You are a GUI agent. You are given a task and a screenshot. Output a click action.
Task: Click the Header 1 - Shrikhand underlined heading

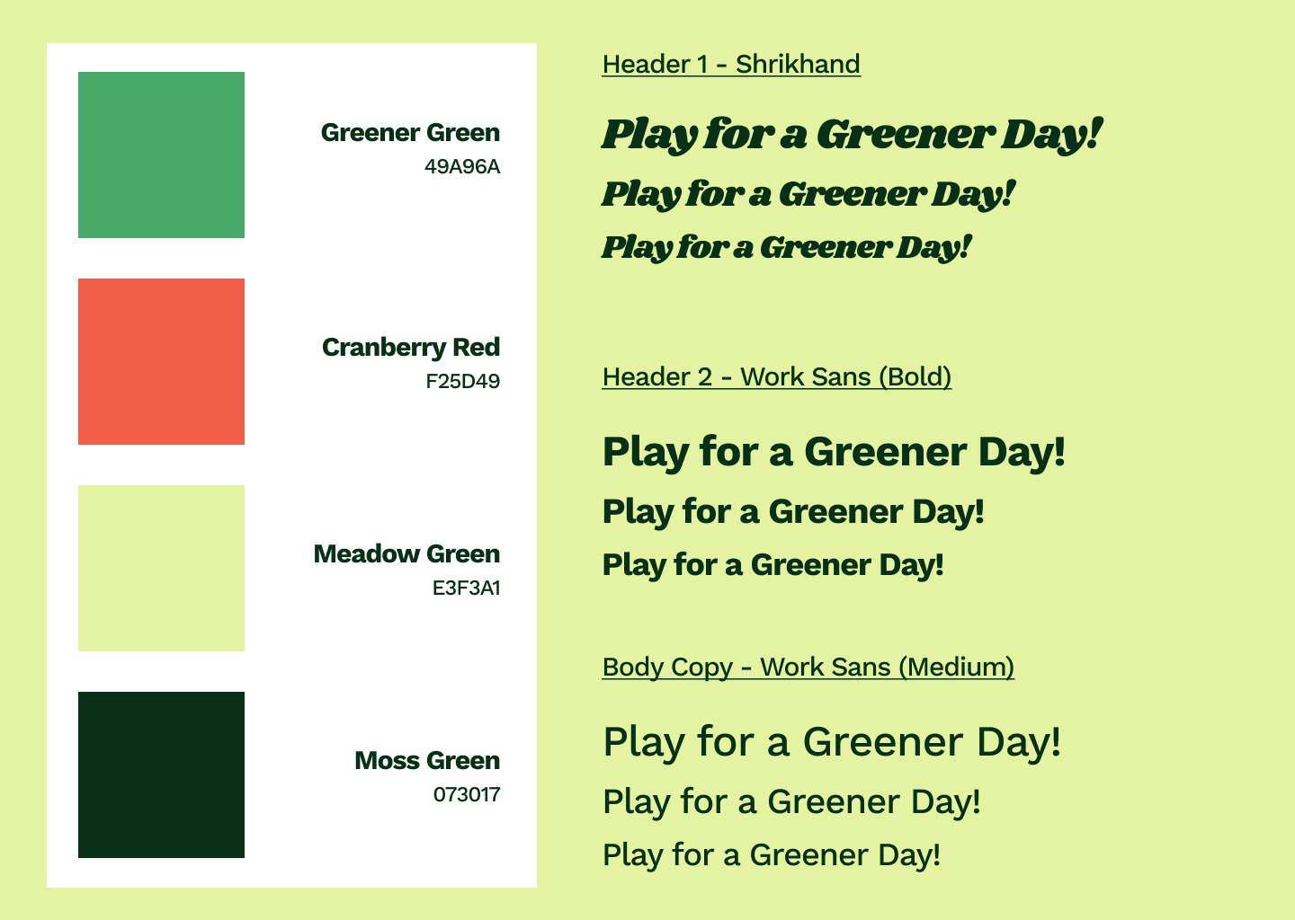[x=731, y=65]
